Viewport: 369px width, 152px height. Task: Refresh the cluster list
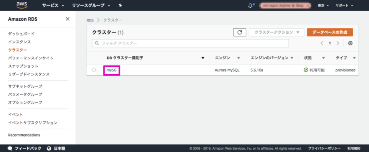pos(239,33)
